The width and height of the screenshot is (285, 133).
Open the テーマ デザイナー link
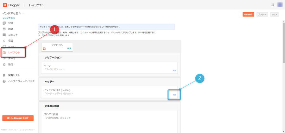[50, 36]
